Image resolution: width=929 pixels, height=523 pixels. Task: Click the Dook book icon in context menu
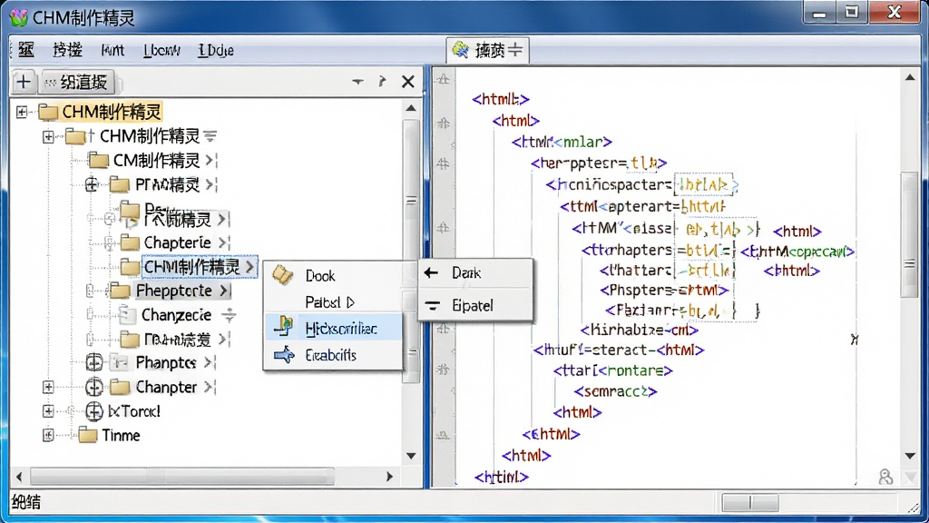coord(283,275)
